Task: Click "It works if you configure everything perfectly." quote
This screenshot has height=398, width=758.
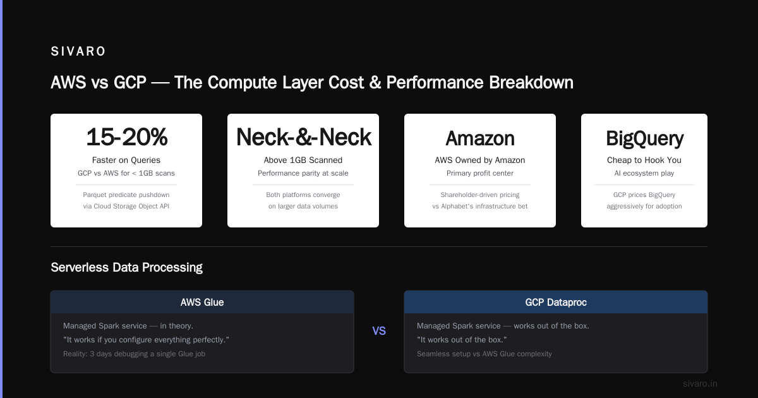Action: [x=146, y=340]
